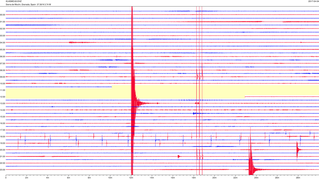Image resolution: width=319 pixels, height=179 pixels.
Task: Pick the 22m axis tick label
Action: (235, 178)
